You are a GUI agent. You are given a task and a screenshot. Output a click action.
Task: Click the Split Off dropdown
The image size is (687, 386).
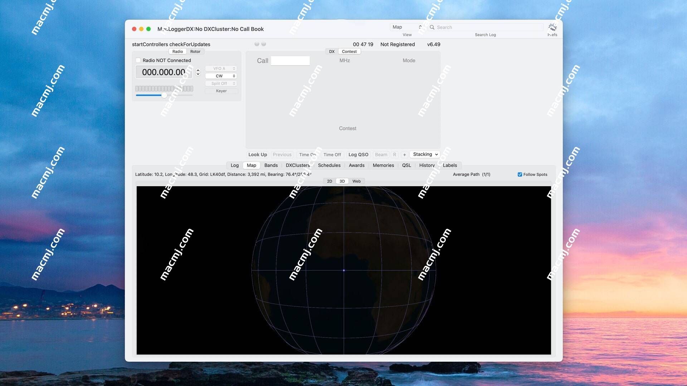click(x=220, y=83)
